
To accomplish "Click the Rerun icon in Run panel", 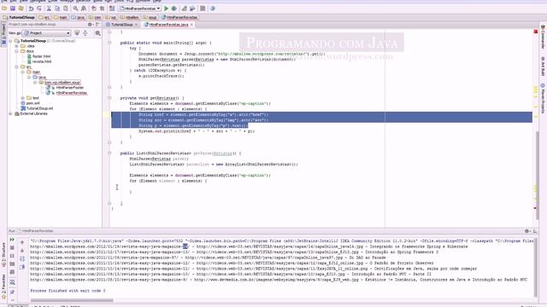I will pyautogui.click(x=12, y=240).
